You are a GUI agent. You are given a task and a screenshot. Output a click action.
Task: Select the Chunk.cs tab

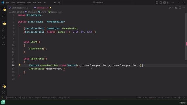click(x=42, y=8)
